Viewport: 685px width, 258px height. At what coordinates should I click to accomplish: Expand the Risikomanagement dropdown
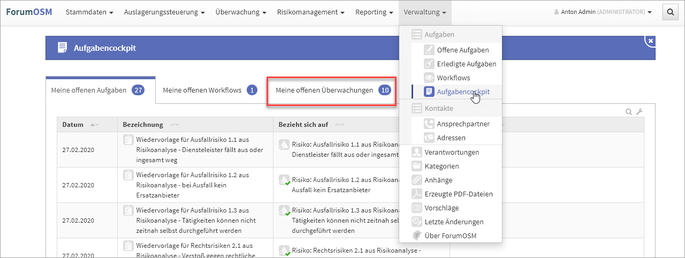coord(310,12)
